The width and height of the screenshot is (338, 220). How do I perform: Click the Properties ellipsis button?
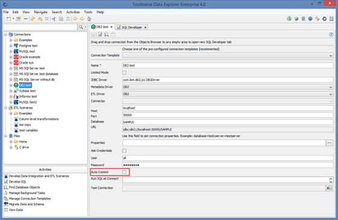330,143
